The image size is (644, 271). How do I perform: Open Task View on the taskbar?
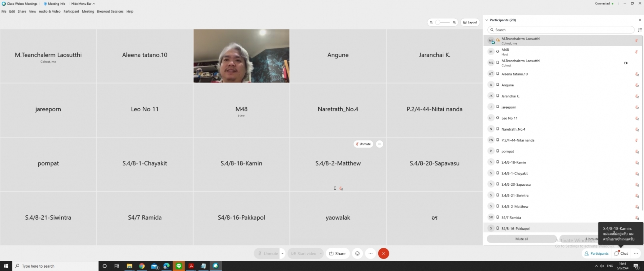[117, 266]
